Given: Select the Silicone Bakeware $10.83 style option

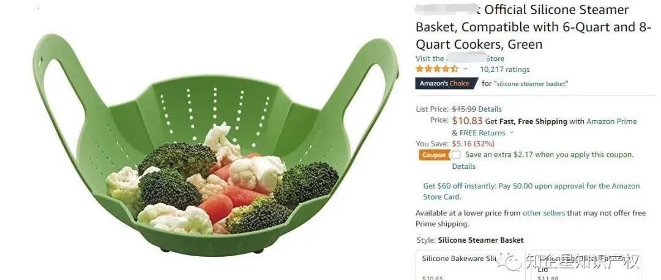Looking at the screenshot, I should 470,265.
